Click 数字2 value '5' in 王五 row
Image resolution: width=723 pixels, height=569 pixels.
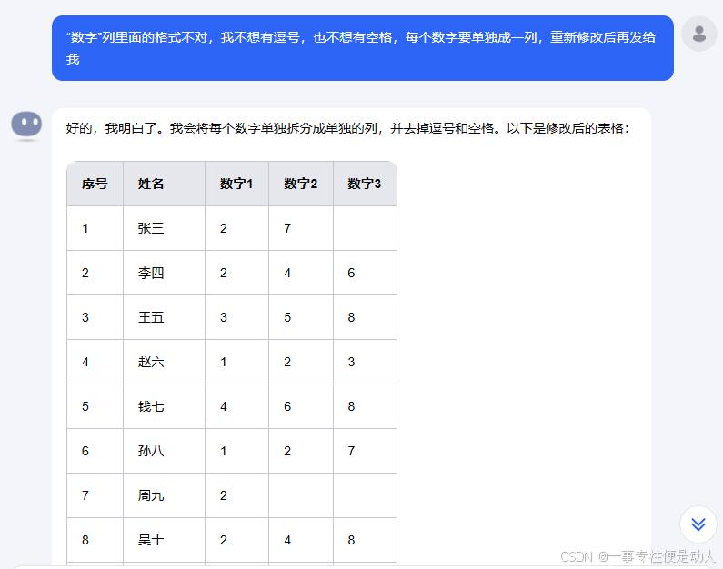pyautogui.click(x=301, y=317)
